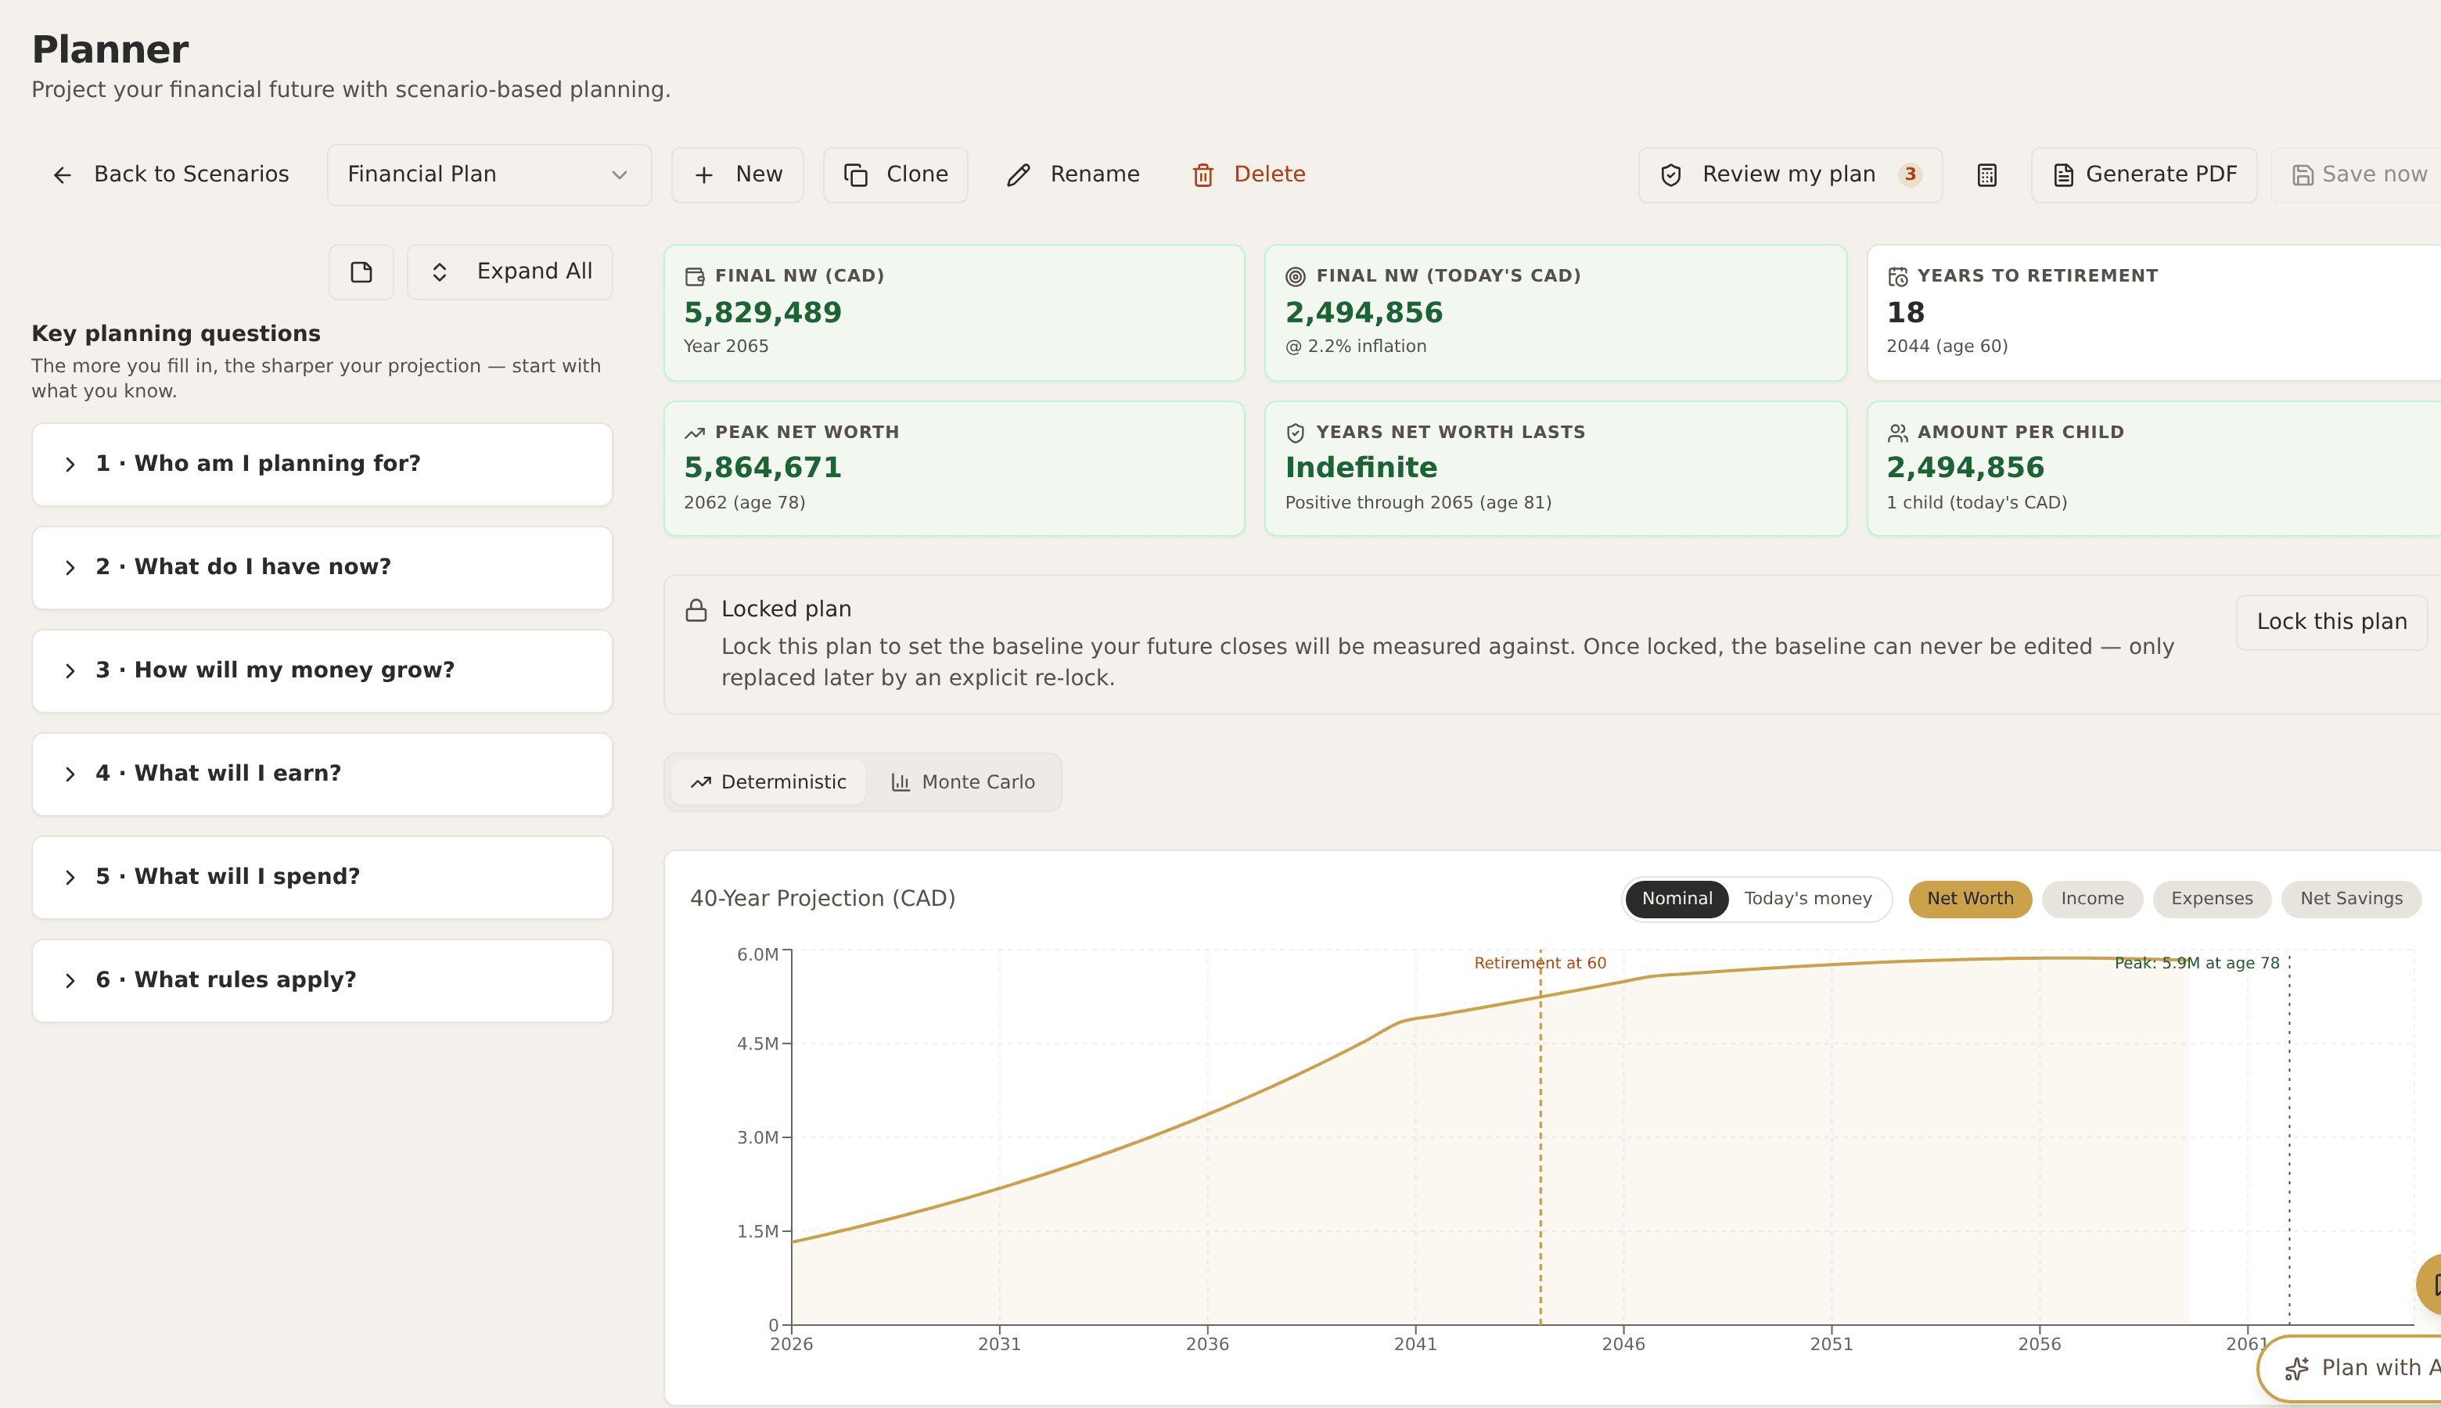The height and width of the screenshot is (1408, 2441).
Task: Click the trash icon for Delete
Action: [x=1203, y=175]
